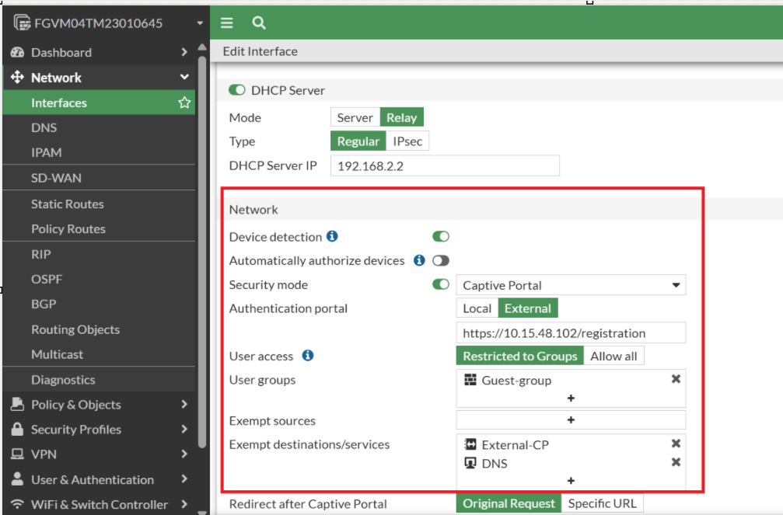Click the User & Authentication person icon
The width and height of the screenshot is (783, 515).
(17, 478)
